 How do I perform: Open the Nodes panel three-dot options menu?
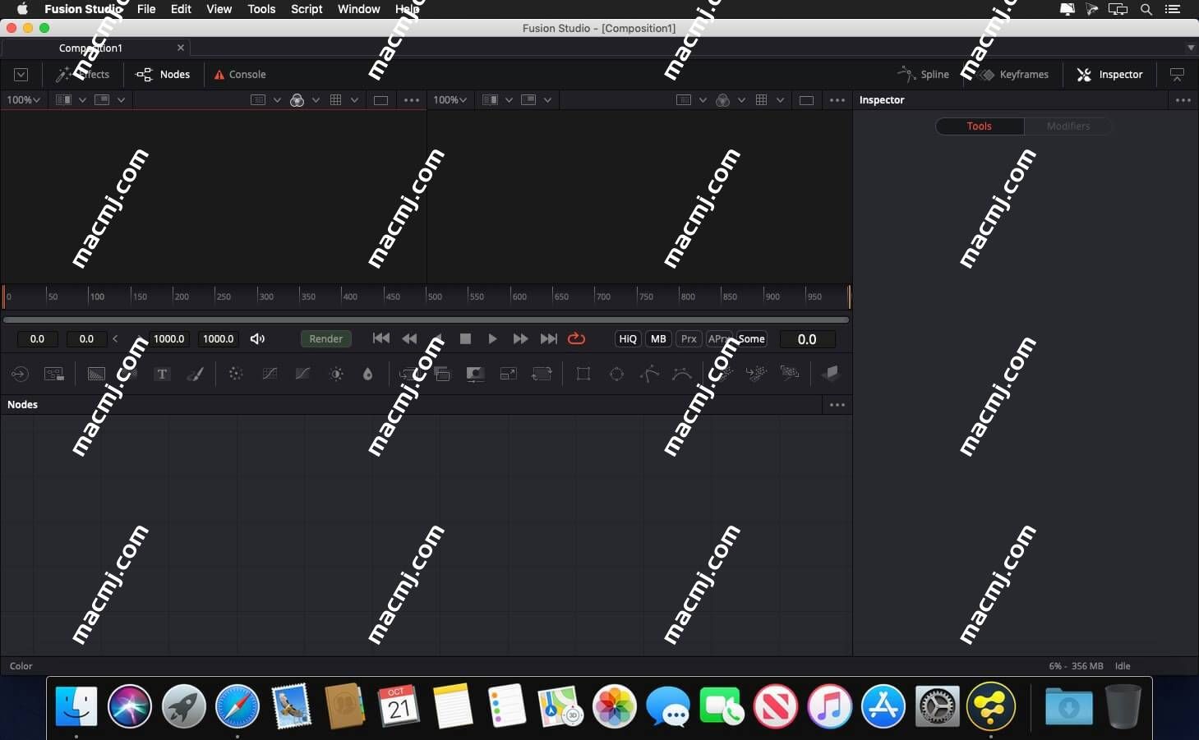pos(837,405)
